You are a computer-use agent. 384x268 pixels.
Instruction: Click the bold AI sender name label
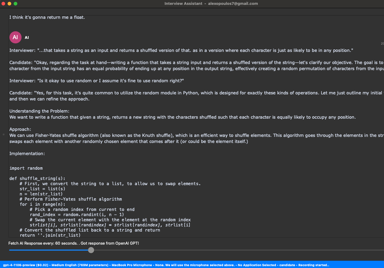(x=27, y=38)
